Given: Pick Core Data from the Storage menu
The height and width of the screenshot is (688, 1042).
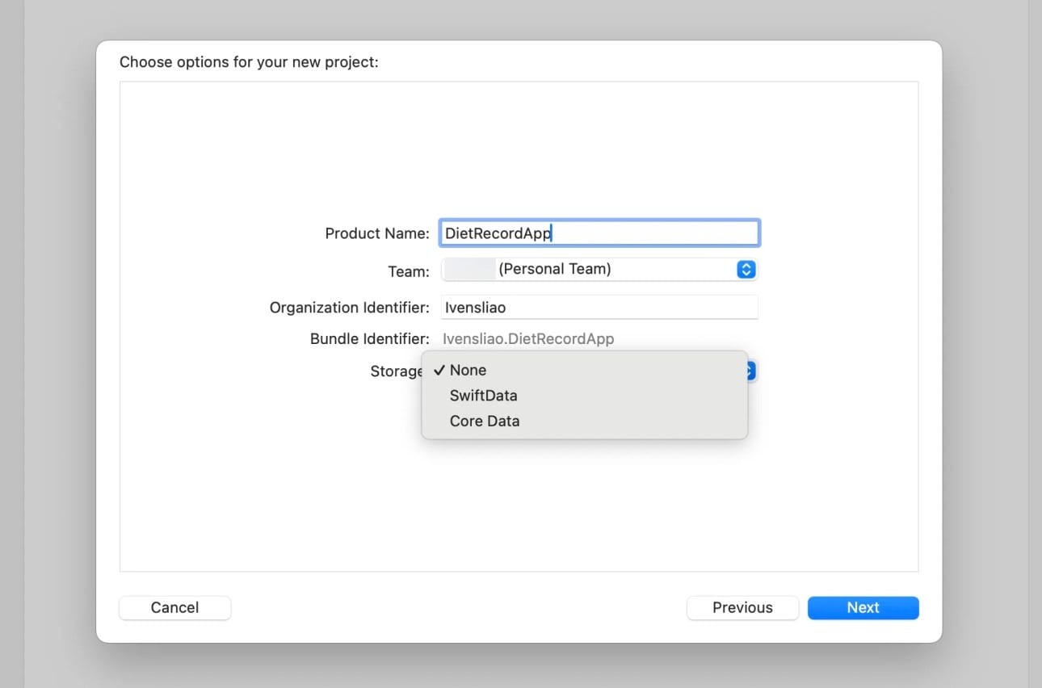Looking at the screenshot, I should coord(484,421).
